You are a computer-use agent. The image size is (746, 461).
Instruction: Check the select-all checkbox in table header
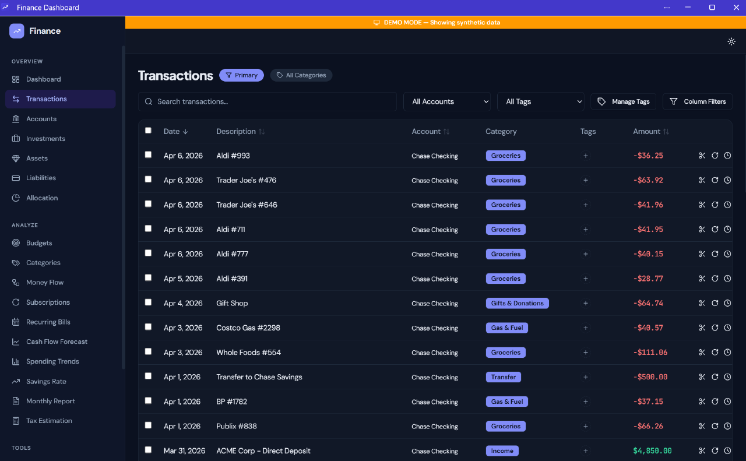(x=148, y=131)
